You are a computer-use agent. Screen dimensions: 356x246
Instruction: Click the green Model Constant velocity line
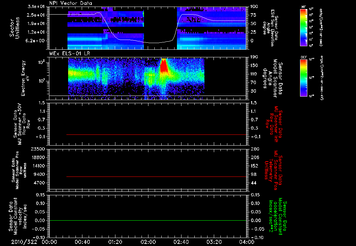pyautogui.click(x=148, y=220)
